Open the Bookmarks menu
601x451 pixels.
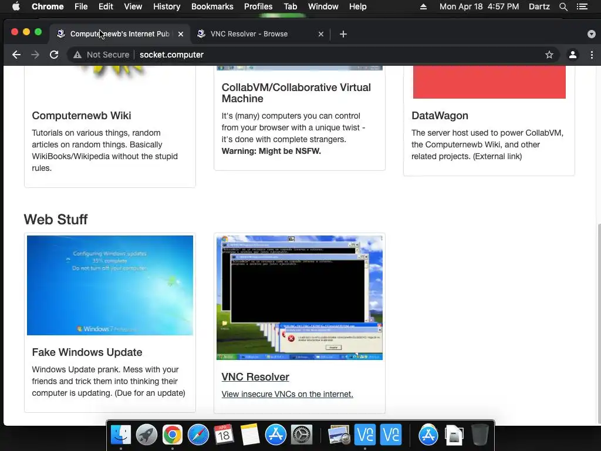click(212, 6)
